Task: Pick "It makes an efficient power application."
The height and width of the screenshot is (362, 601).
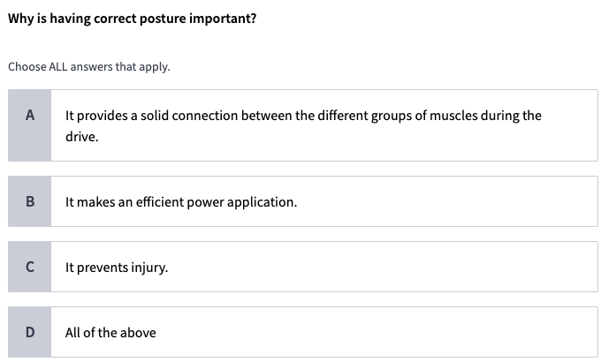Action: pos(181,202)
